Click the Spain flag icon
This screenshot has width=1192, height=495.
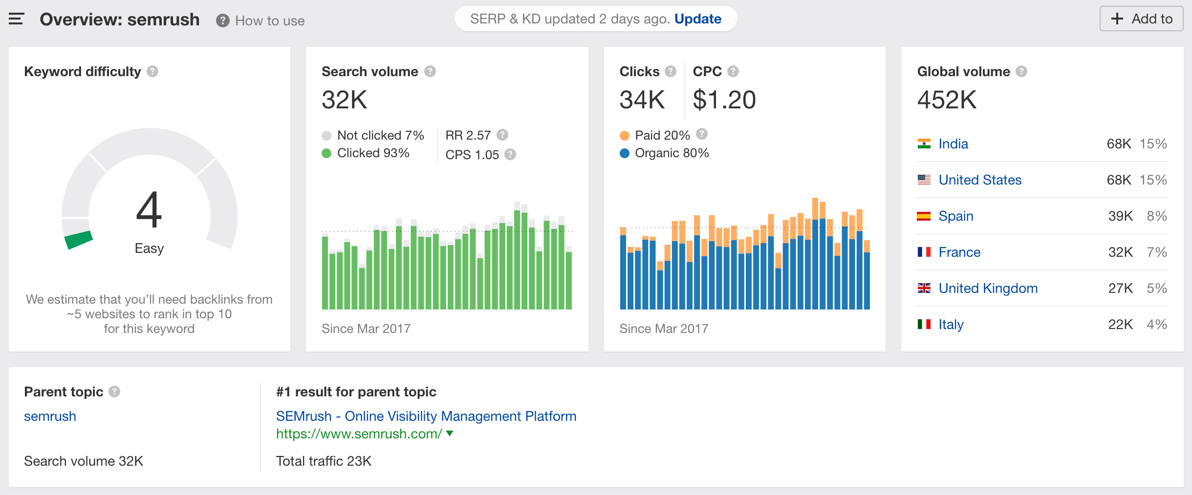(x=924, y=216)
